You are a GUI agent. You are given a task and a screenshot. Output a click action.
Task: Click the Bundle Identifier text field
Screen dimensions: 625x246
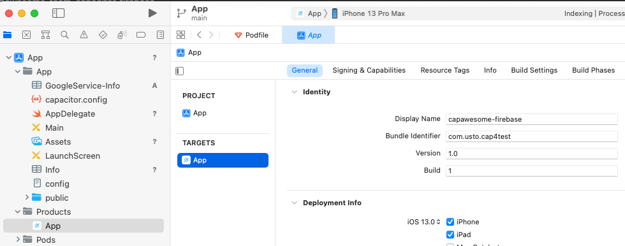(532, 136)
